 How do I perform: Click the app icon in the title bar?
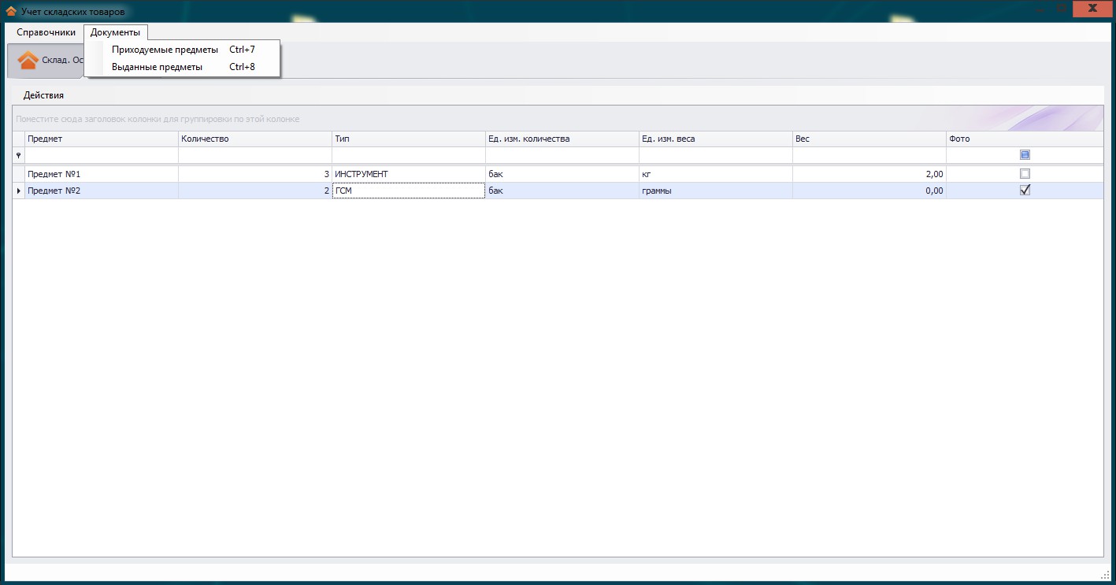[11, 11]
